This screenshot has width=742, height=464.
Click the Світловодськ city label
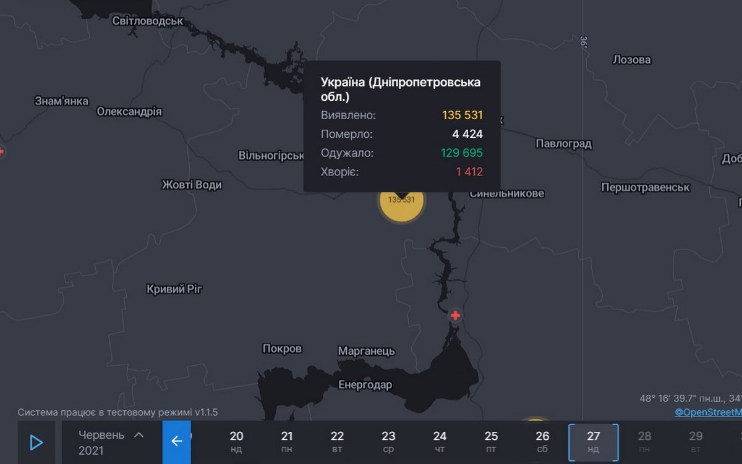(x=148, y=21)
